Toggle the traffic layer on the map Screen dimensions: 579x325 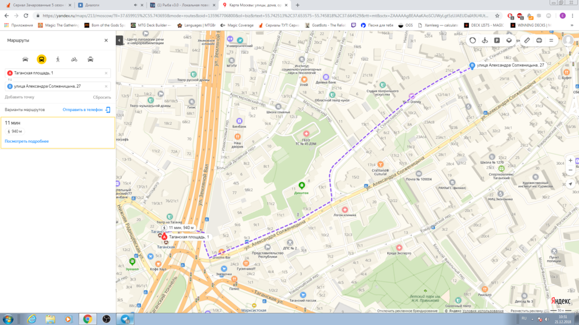coord(472,40)
